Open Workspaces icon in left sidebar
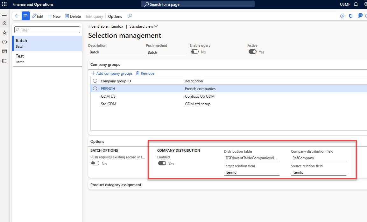This screenshot has width=367, height=222. click(x=4, y=51)
